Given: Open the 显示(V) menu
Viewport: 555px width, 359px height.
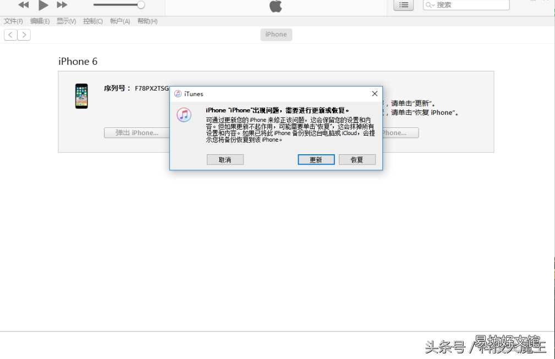Looking at the screenshot, I should [x=66, y=21].
